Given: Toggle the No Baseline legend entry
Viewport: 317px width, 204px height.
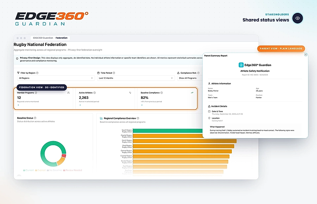Looking at the screenshot, I should pos(54,170).
